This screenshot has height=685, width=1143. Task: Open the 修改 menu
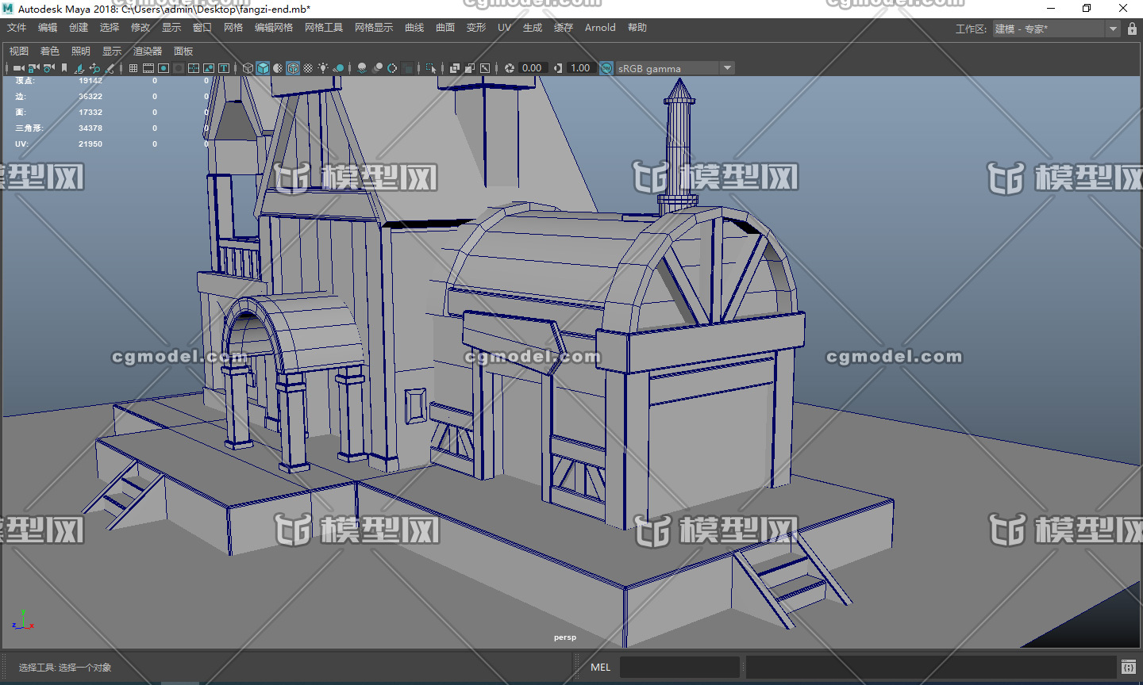tap(140, 28)
